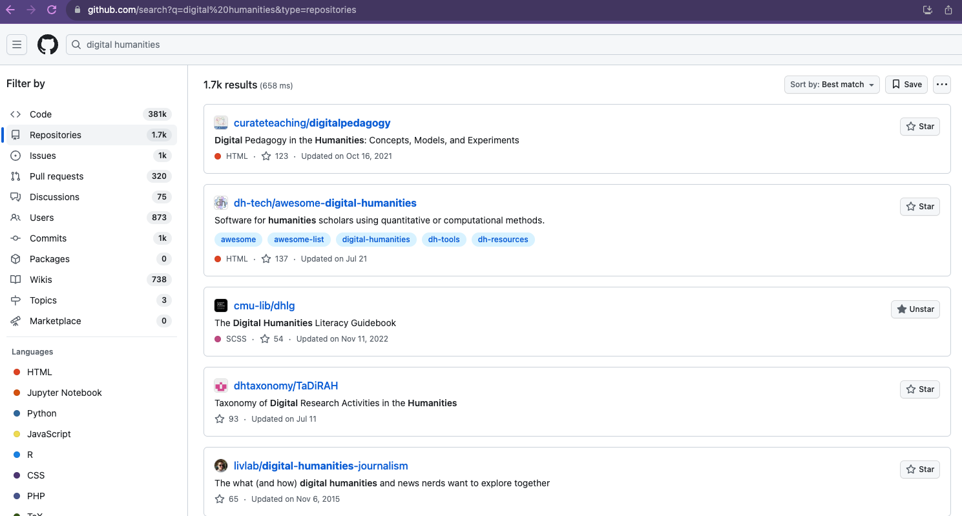Image resolution: width=962 pixels, height=516 pixels.
Task: Open the hamburger navigation menu
Action: 17,45
